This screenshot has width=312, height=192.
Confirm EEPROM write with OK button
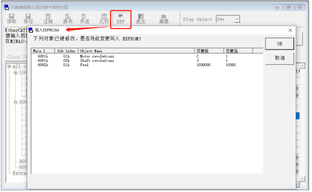[x=279, y=44]
